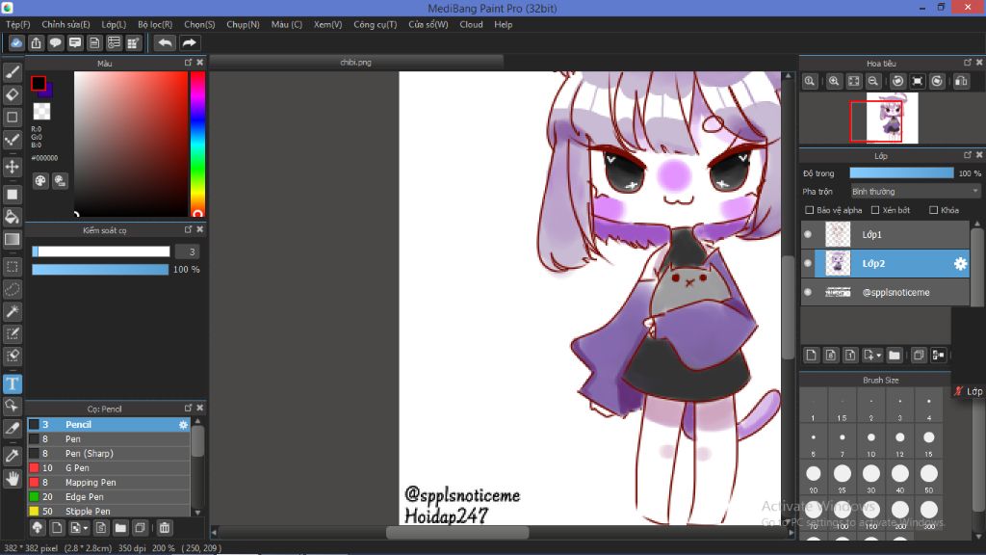Select the Brush tool in left toolbar

12,72
